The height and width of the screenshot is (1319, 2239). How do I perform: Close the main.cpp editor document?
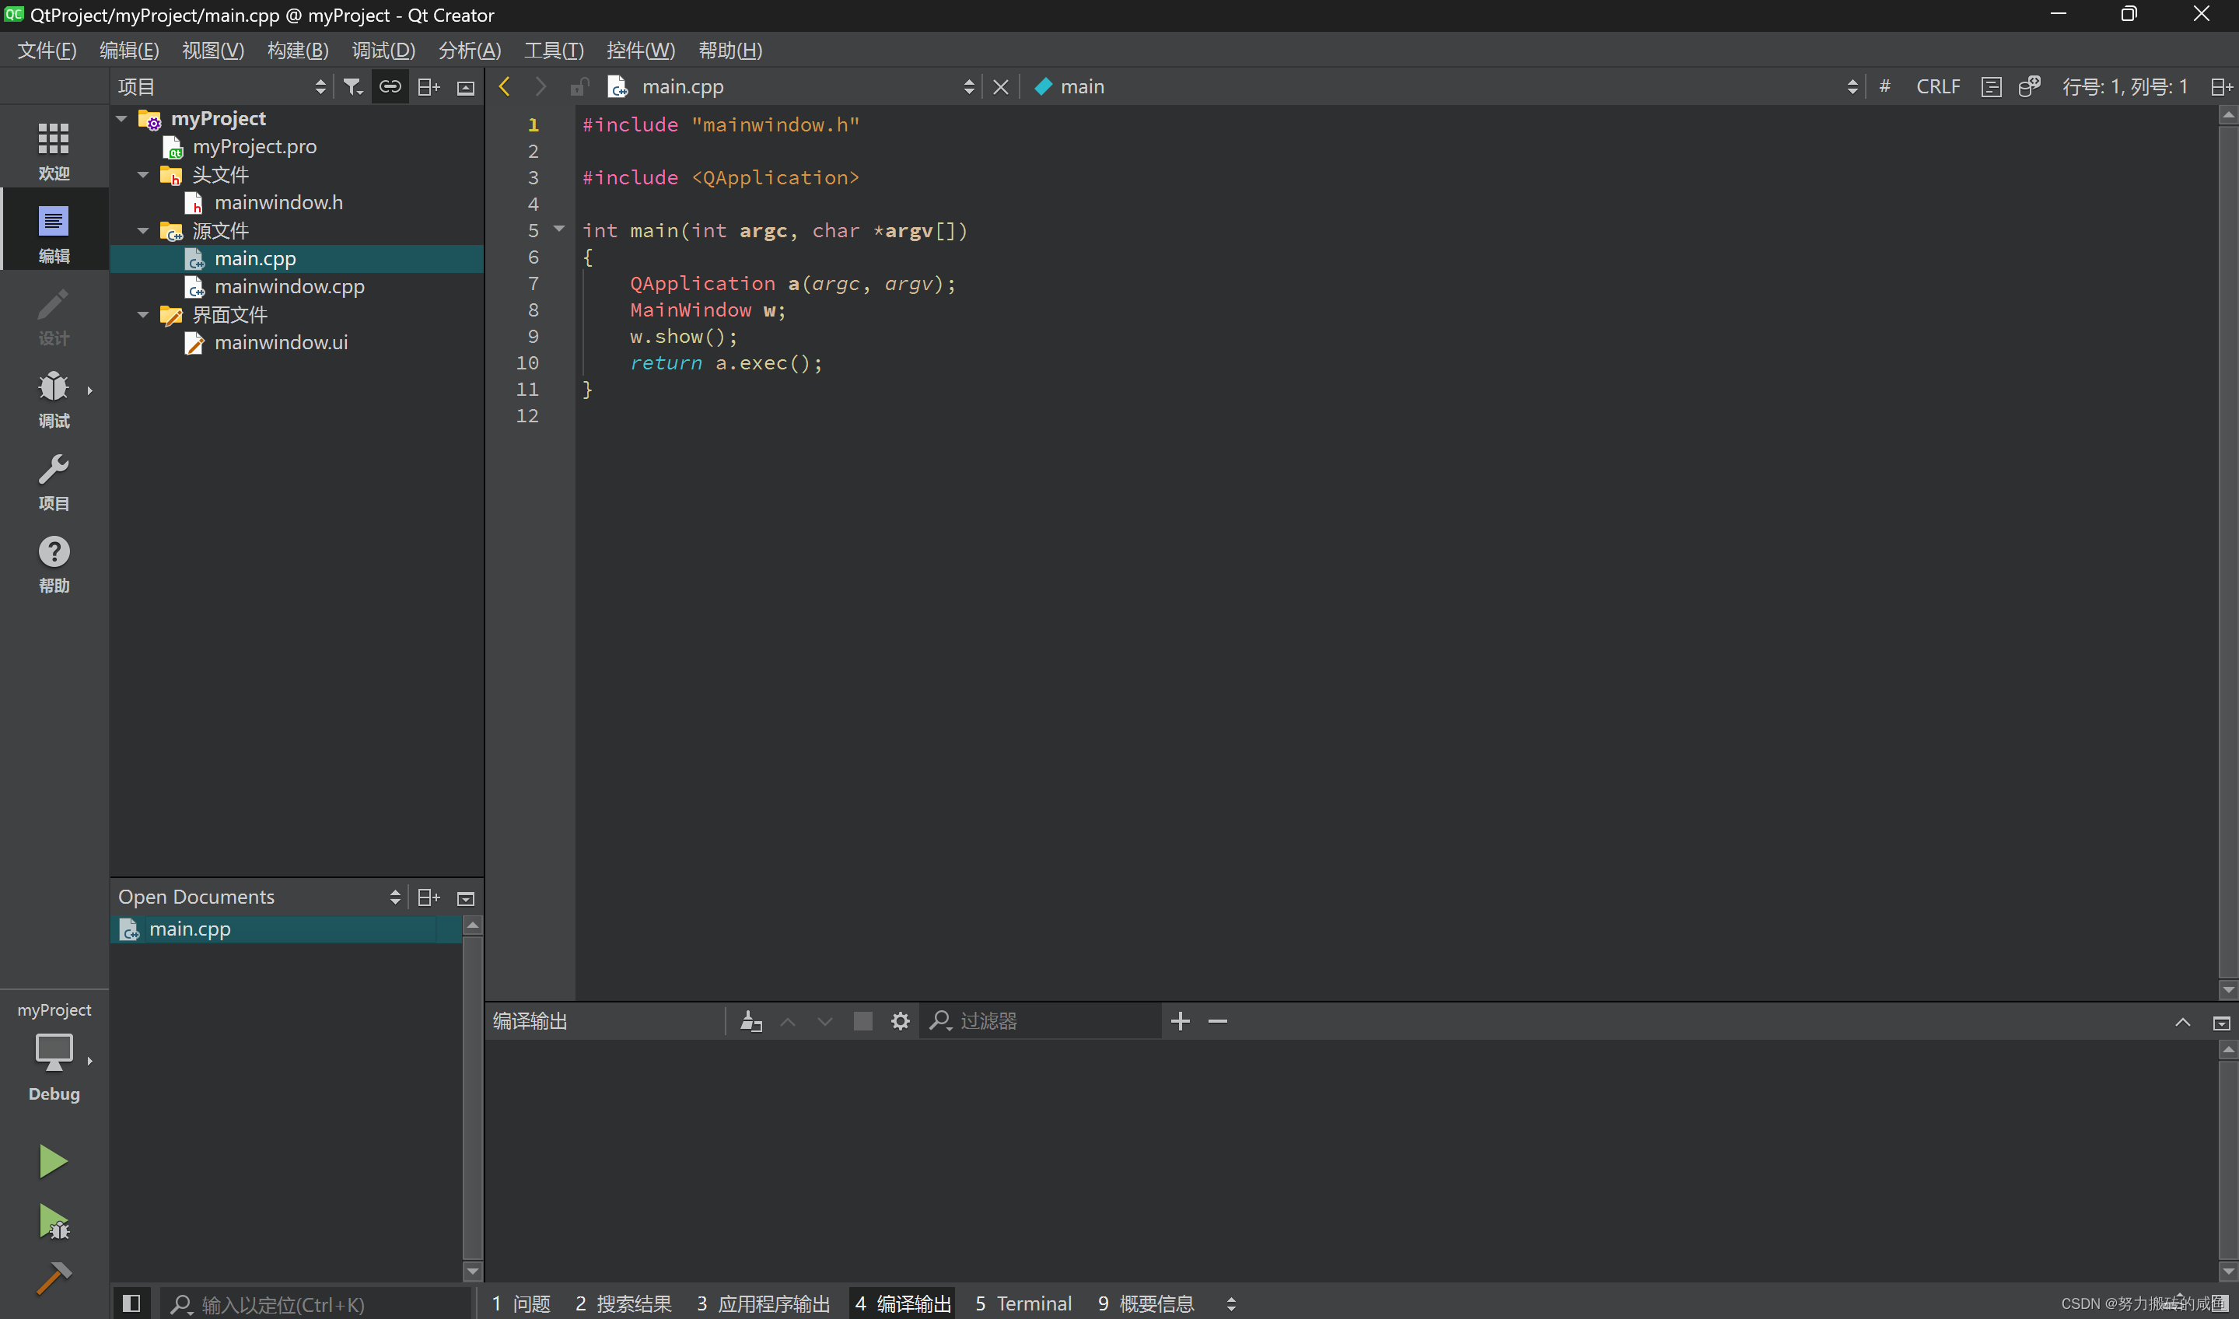click(x=1000, y=86)
